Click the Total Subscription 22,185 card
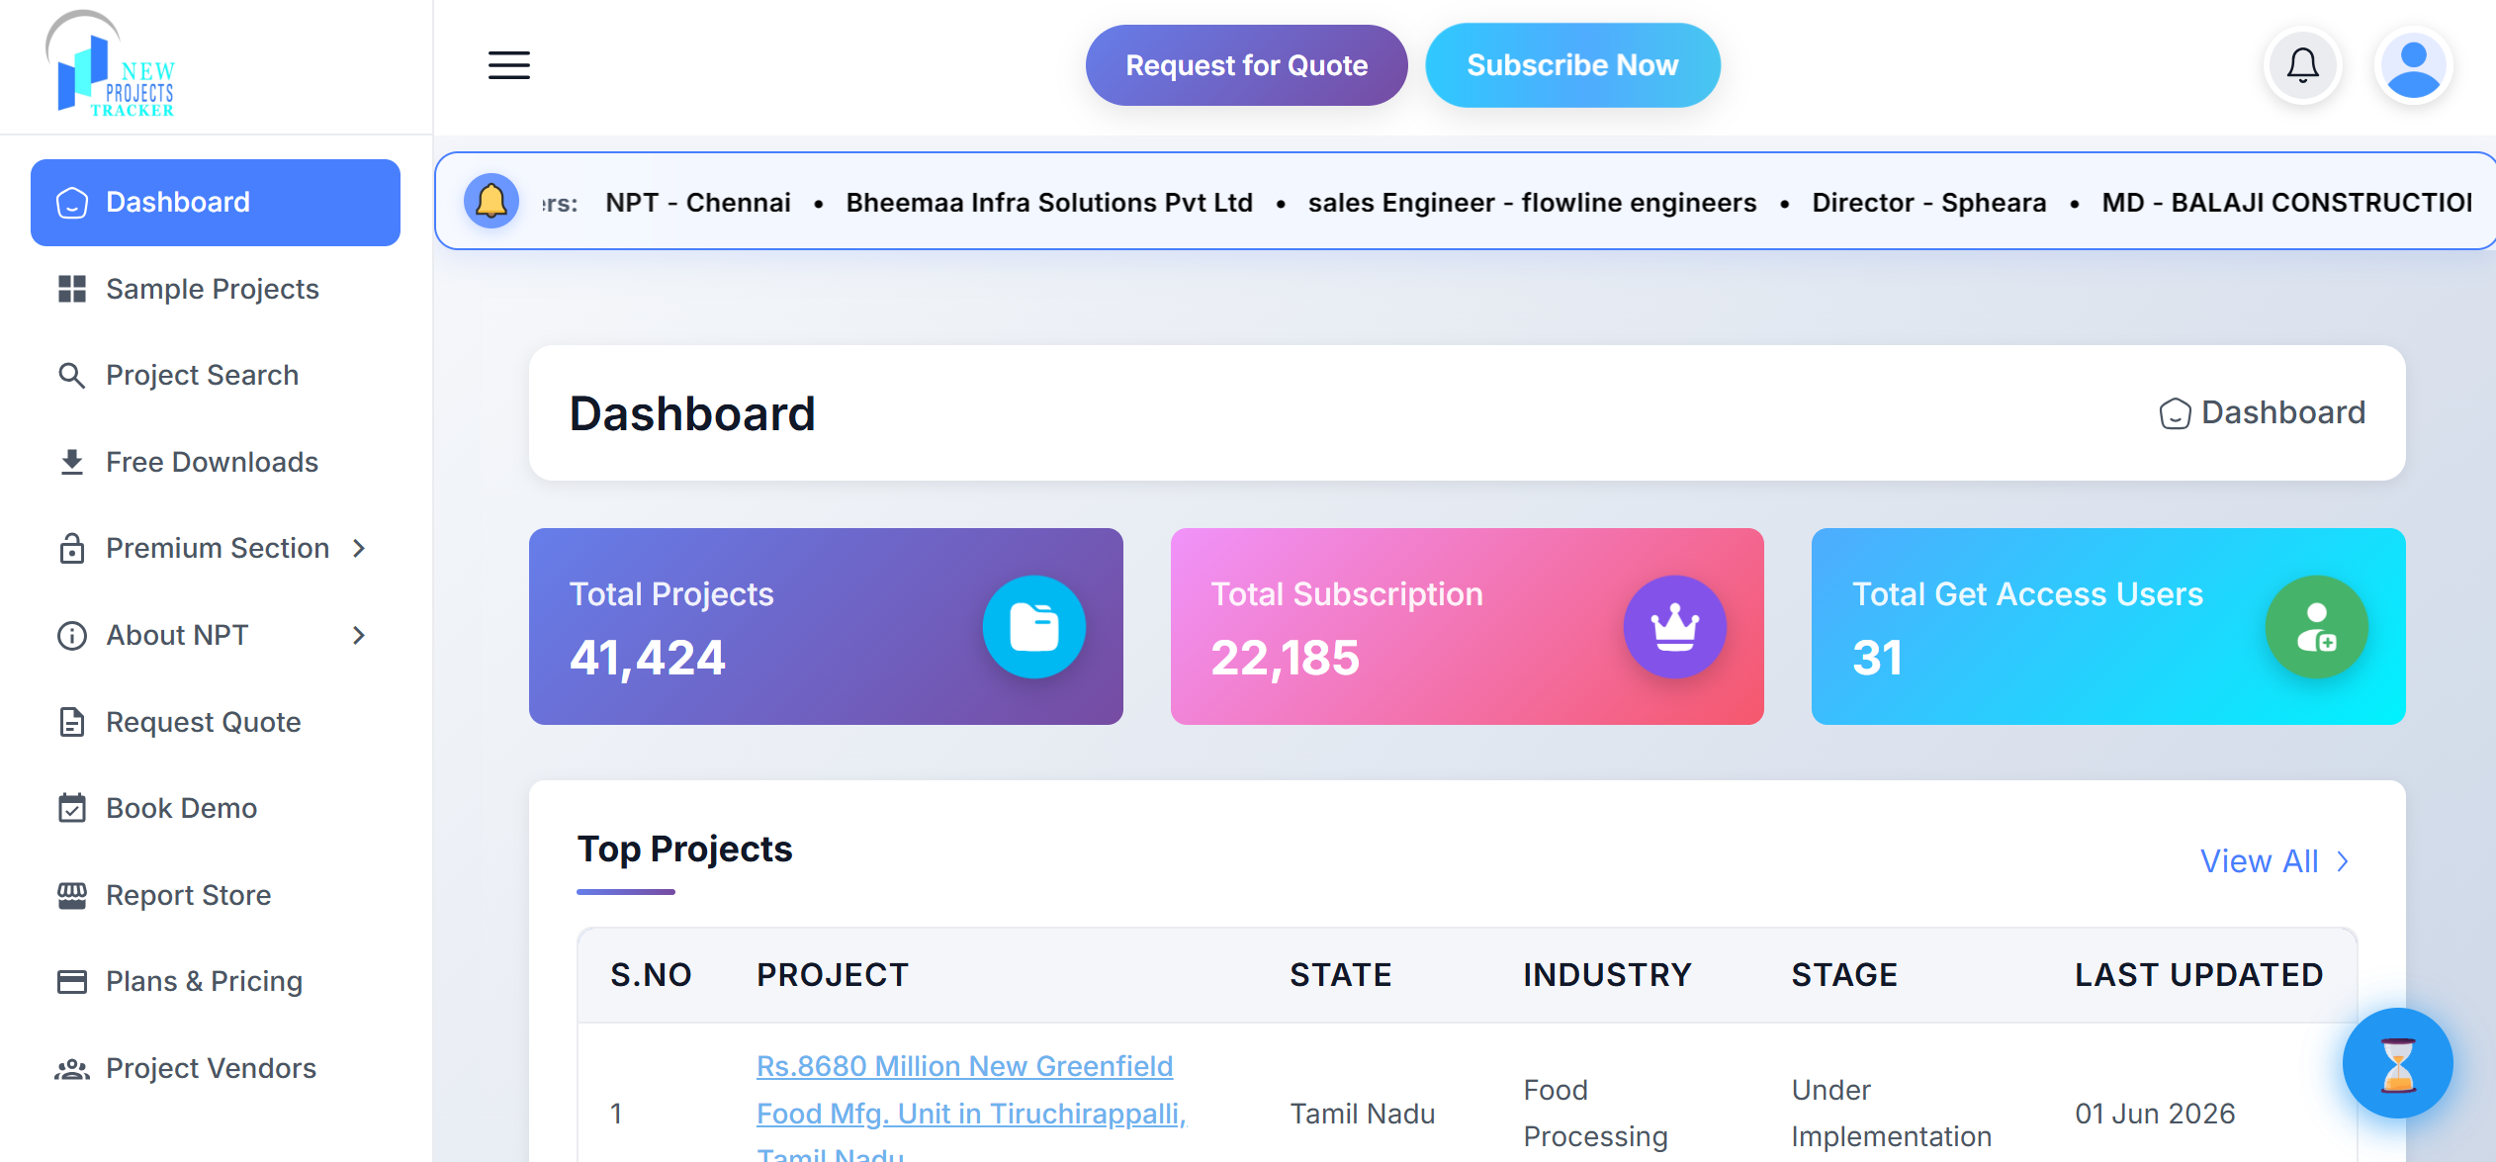This screenshot has width=2496, height=1162. point(1467,626)
